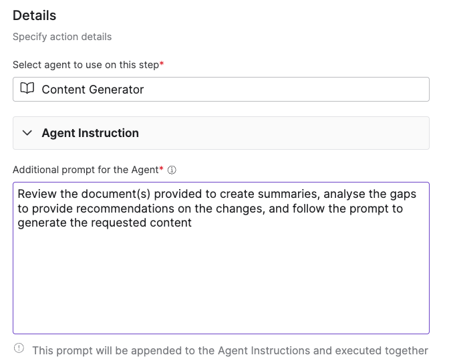Select the "Content Generator" text in selector
The height and width of the screenshot is (361, 449).
tap(93, 90)
